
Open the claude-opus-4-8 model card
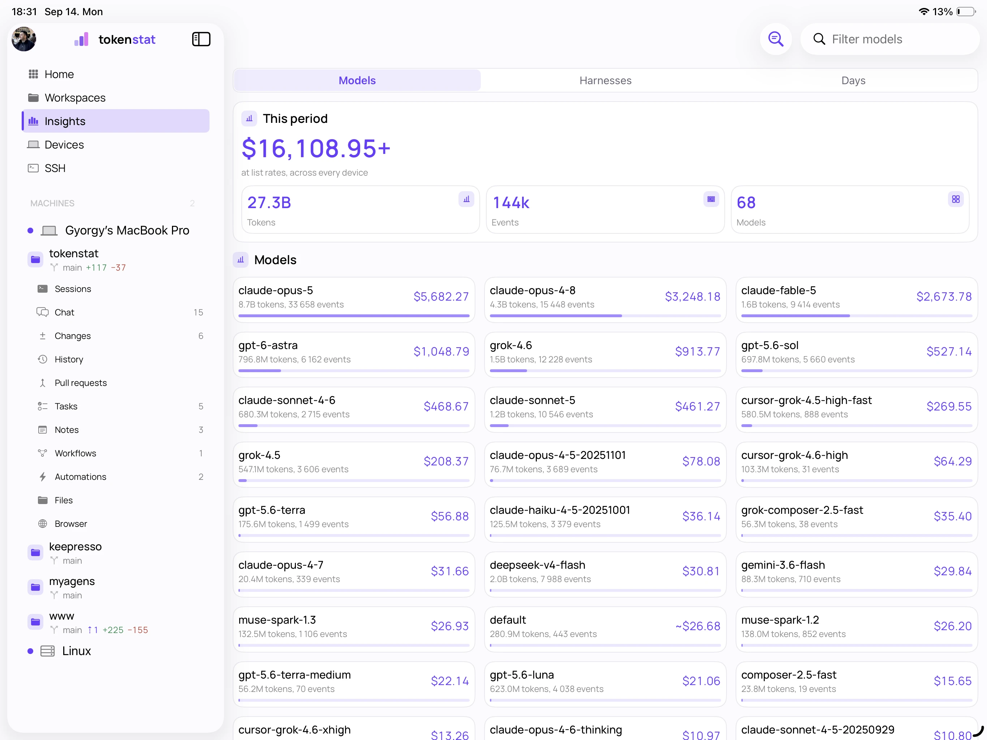pos(605,300)
